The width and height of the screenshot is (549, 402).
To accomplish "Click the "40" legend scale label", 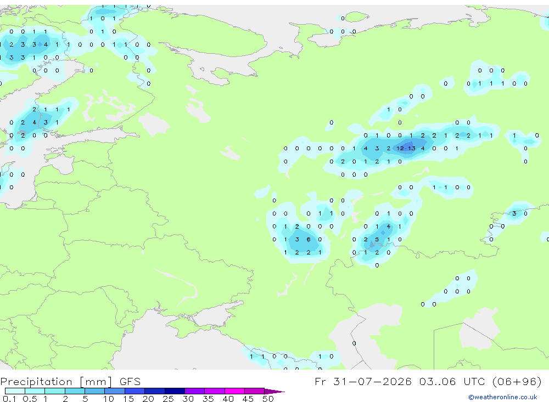I will tap(228, 399).
